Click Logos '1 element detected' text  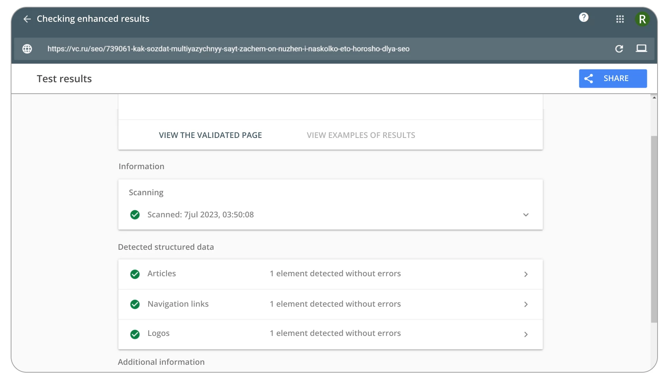click(x=335, y=333)
